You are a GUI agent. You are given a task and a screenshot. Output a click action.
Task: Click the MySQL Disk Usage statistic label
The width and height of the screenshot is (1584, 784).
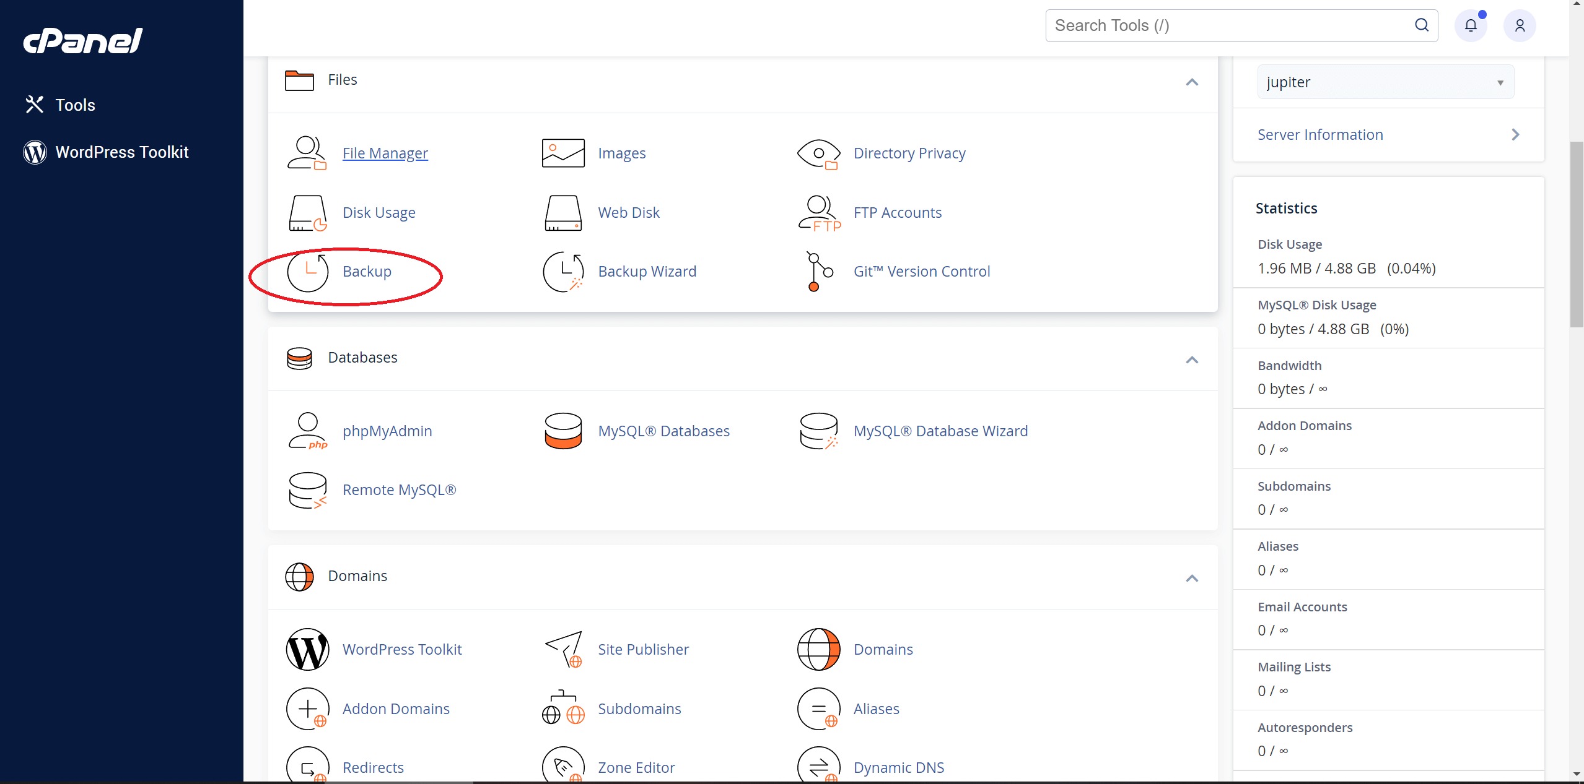pos(1317,305)
